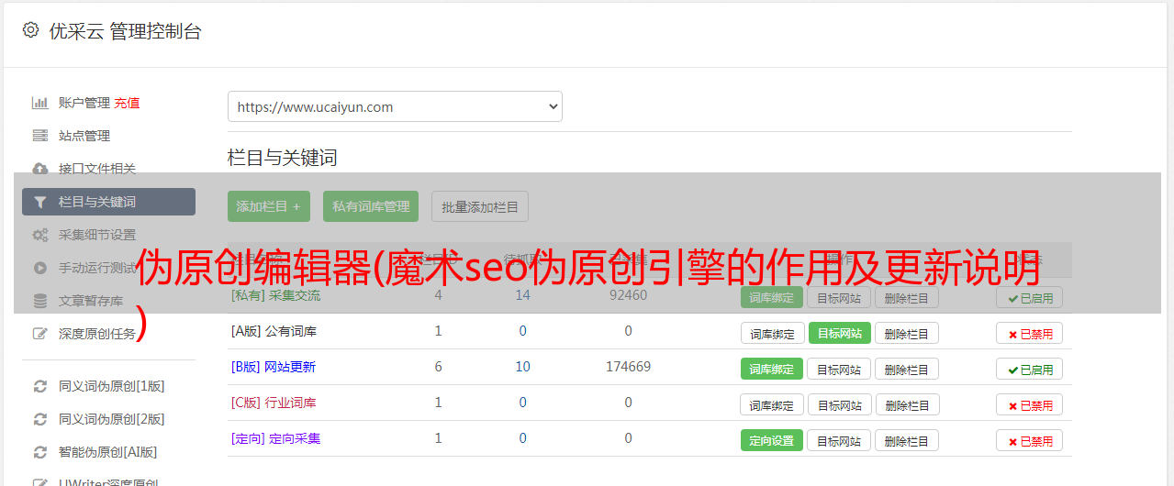Click the [定向] 定向采集 column name
Screen dimensions: 1174x486
pos(275,438)
